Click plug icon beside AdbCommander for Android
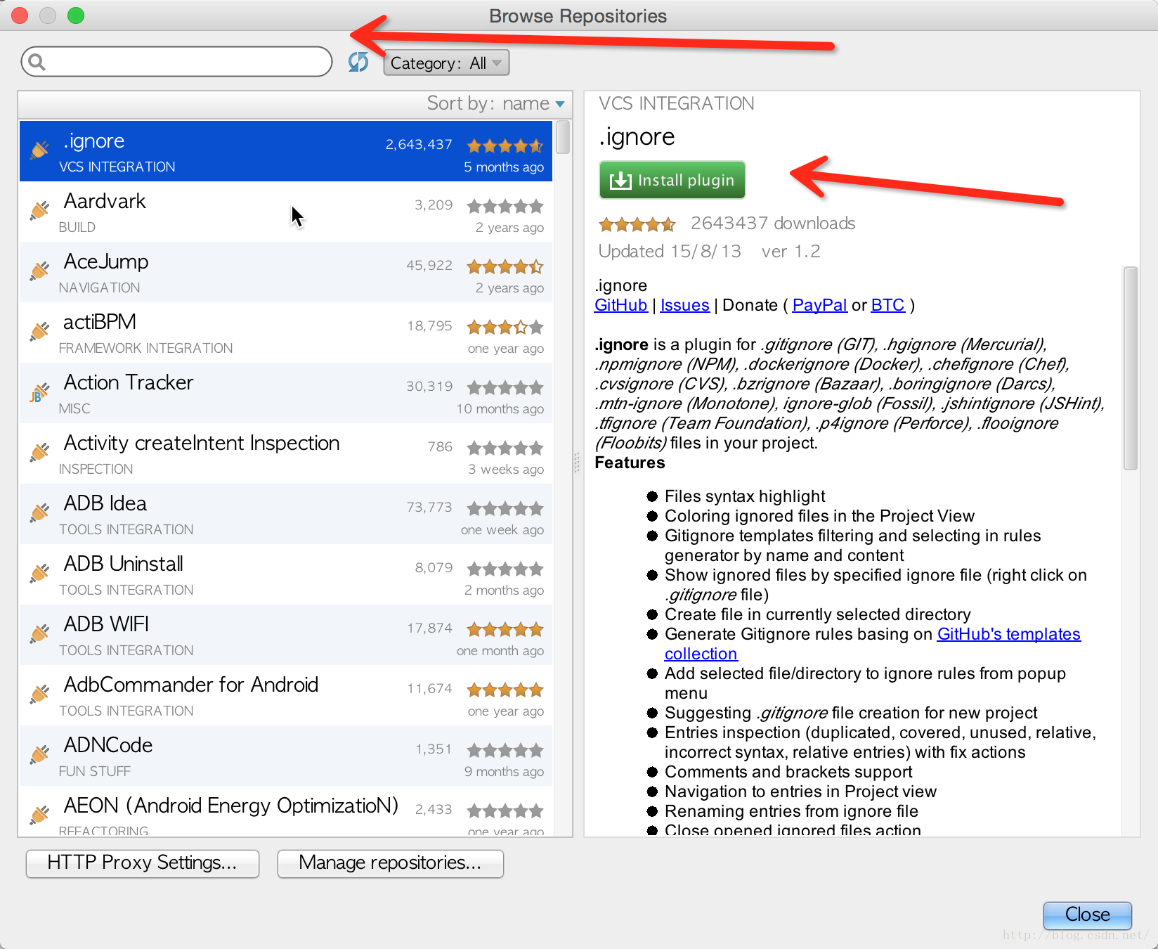This screenshot has width=1158, height=949. [40, 694]
